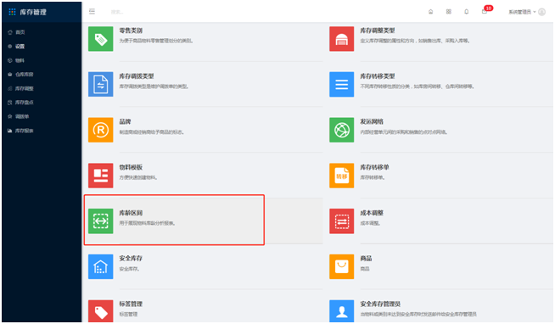Open 库存报表 sidebar menu

(x=24, y=131)
